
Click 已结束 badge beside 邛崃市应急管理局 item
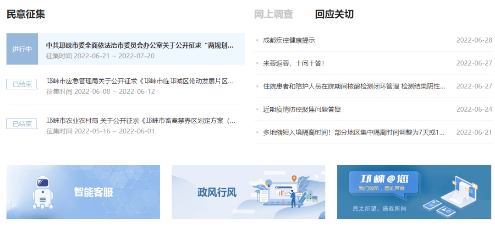click(22, 84)
